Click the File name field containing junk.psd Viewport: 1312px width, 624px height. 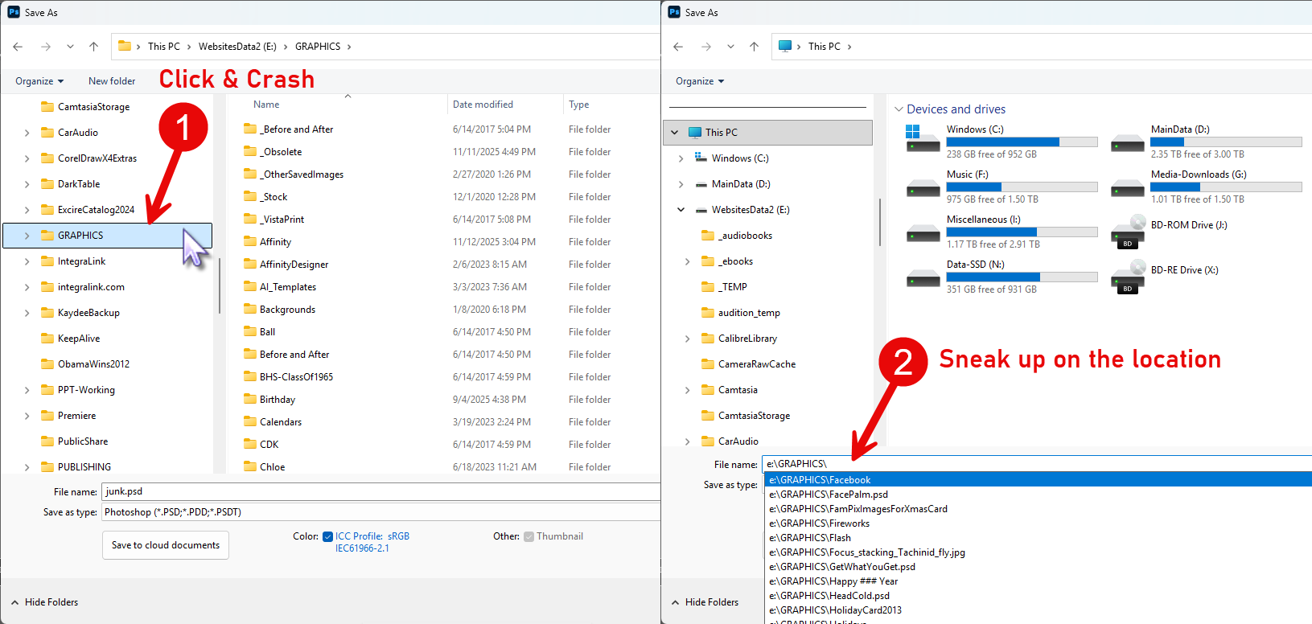click(x=381, y=491)
